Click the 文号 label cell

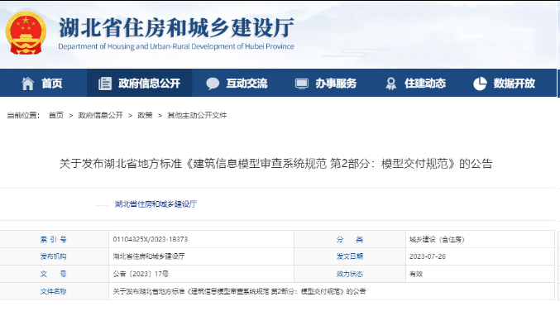54,274
